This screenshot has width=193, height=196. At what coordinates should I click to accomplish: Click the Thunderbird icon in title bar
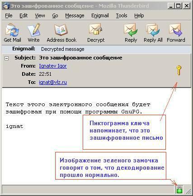pyautogui.click(x=6, y=6)
